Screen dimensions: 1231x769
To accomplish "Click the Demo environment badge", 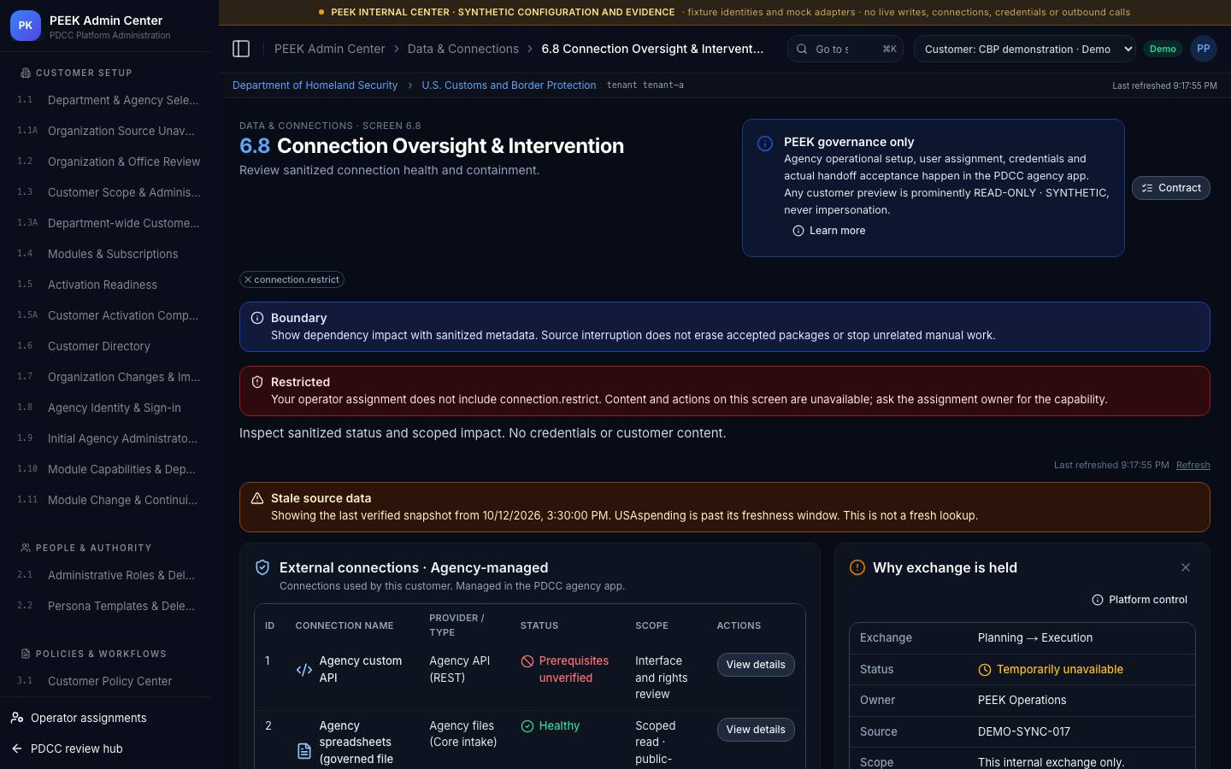I will (1163, 49).
